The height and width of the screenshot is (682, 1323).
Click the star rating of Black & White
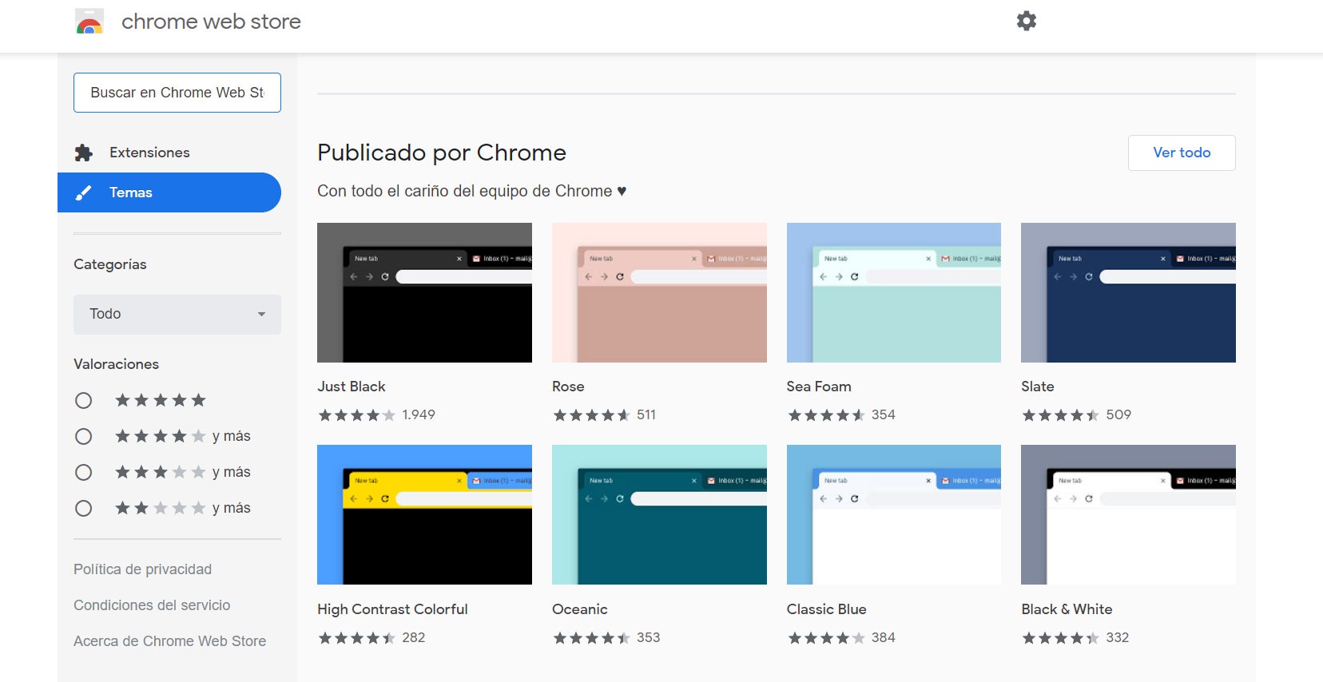tap(1061, 638)
